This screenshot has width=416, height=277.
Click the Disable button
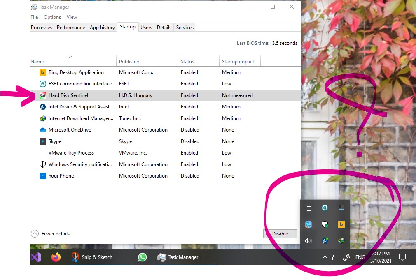click(x=280, y=234)
